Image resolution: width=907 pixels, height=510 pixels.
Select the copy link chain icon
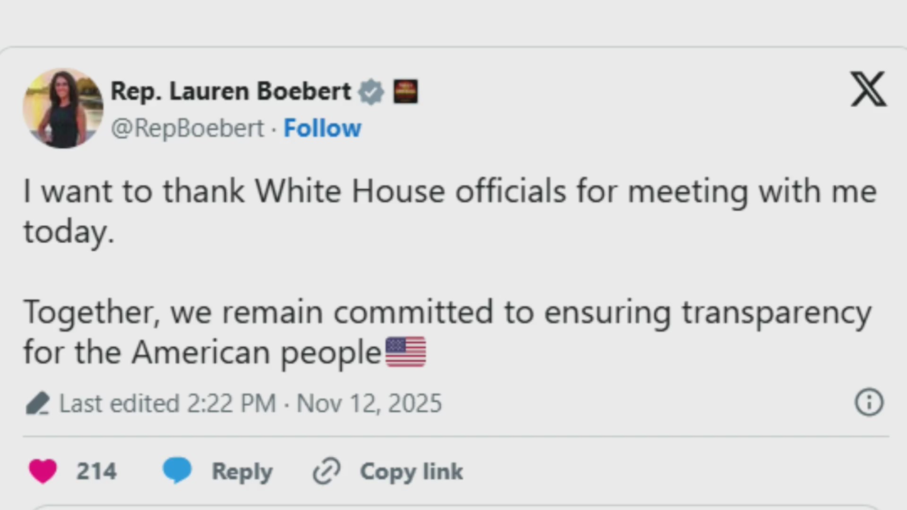(327, 471)
